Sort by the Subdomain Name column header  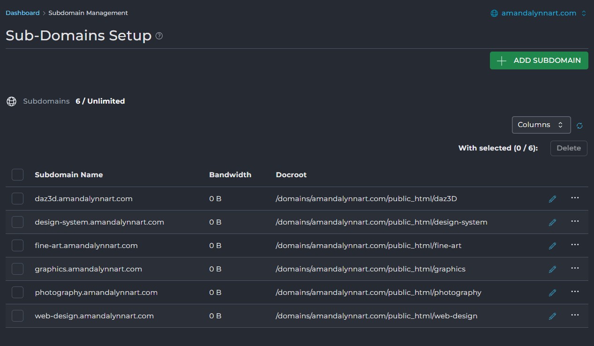click(x=68, y=175)
